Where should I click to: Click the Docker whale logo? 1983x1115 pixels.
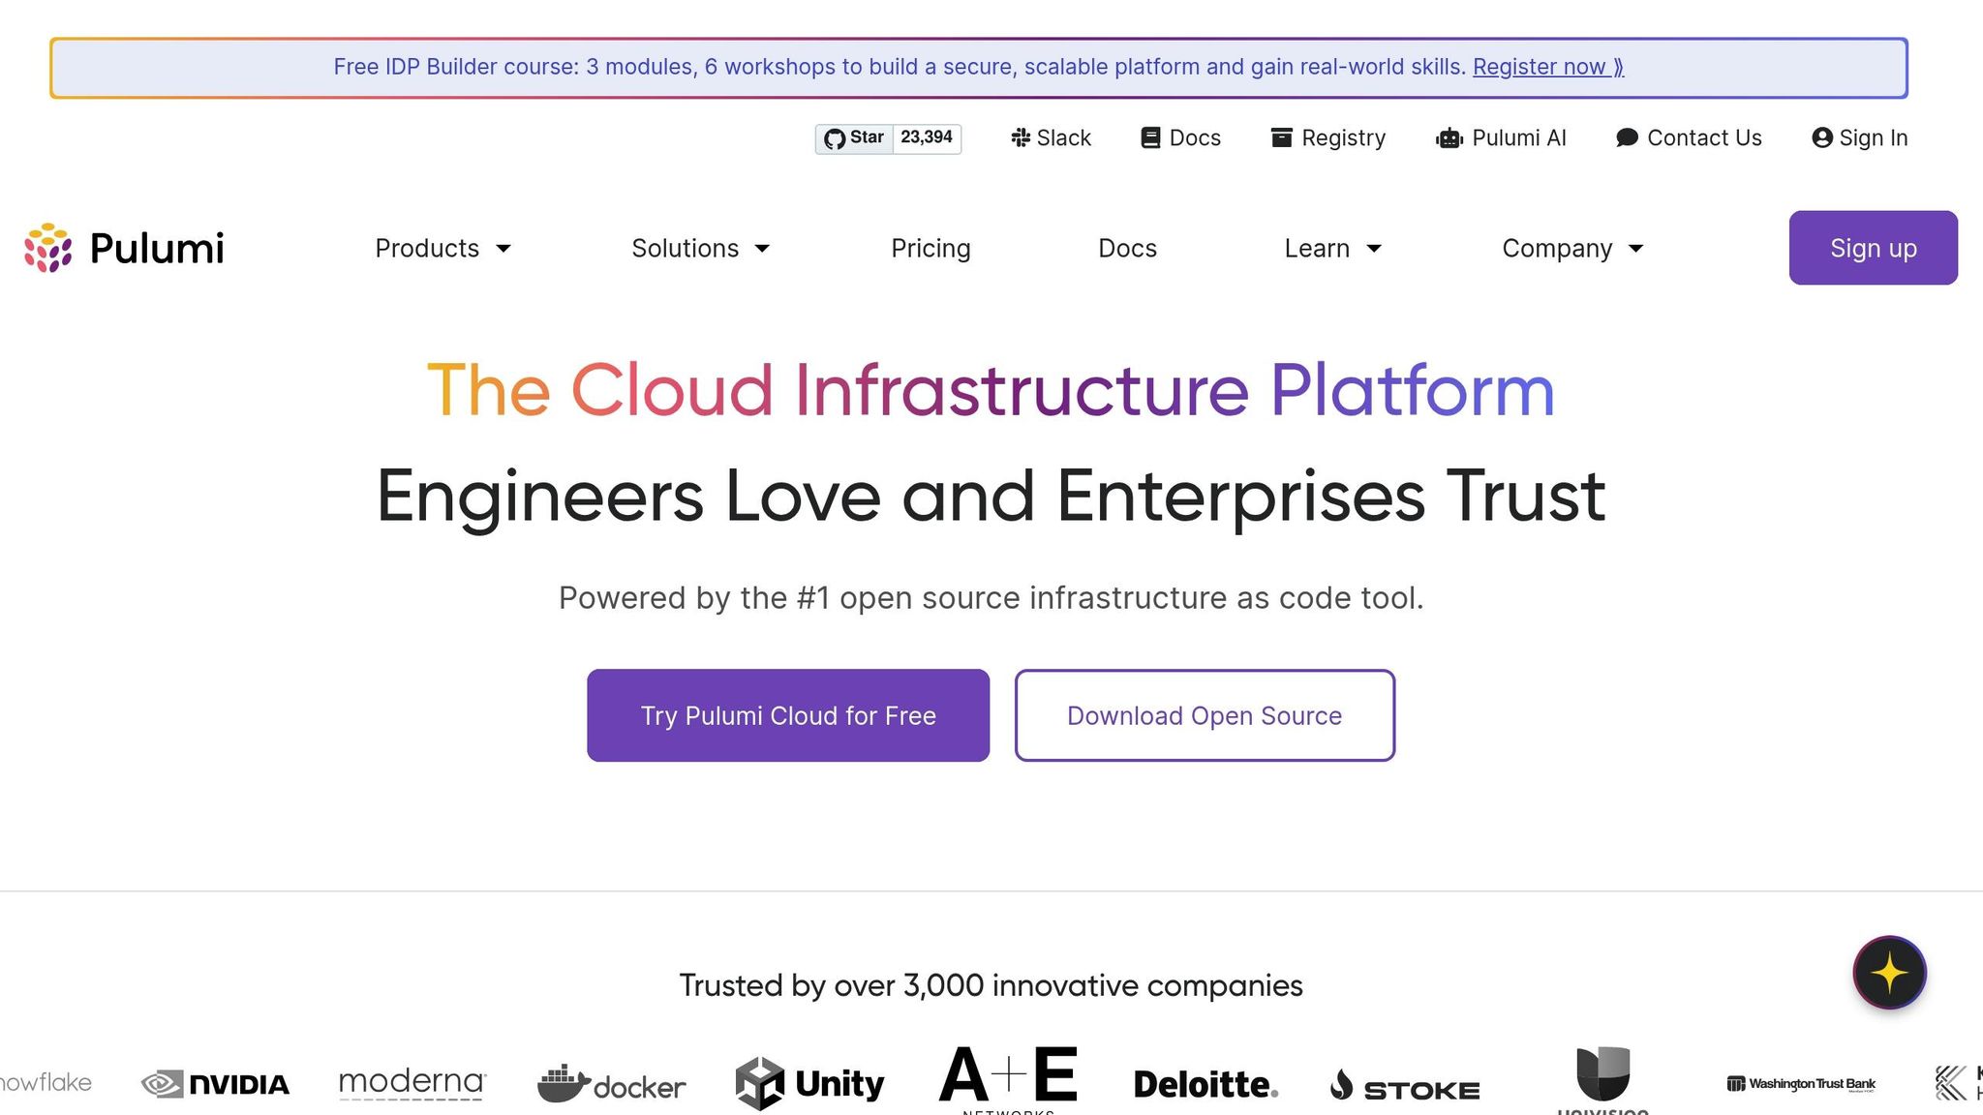(x=611, y=1084)
